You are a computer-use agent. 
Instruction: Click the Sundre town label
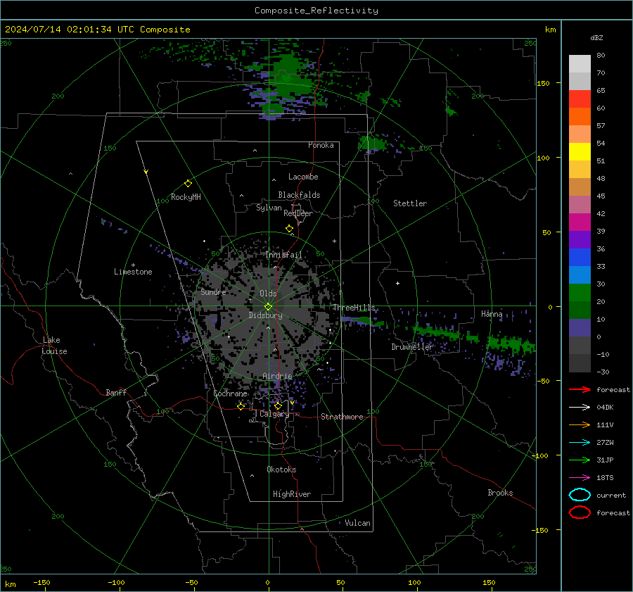point(214,291)
